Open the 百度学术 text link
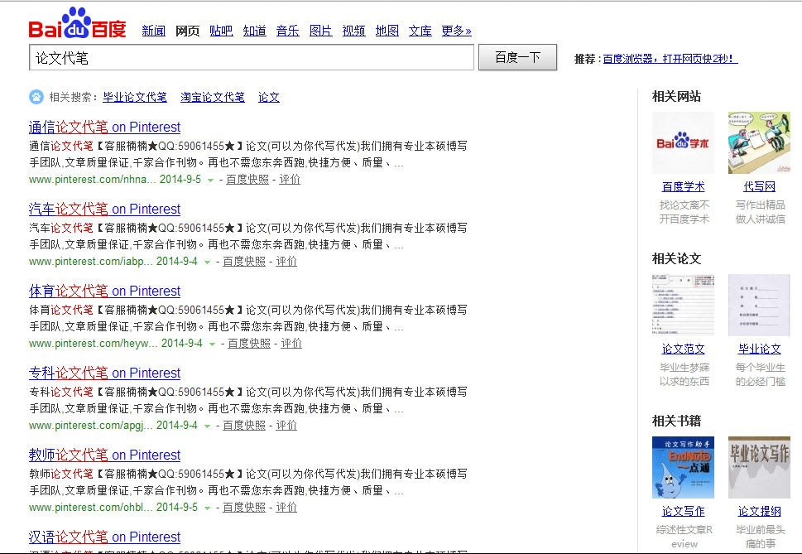The width and height of the screenshot is (802, 554). tap(683, 186)
